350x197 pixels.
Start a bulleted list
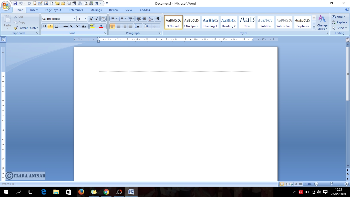click(112, 19)
